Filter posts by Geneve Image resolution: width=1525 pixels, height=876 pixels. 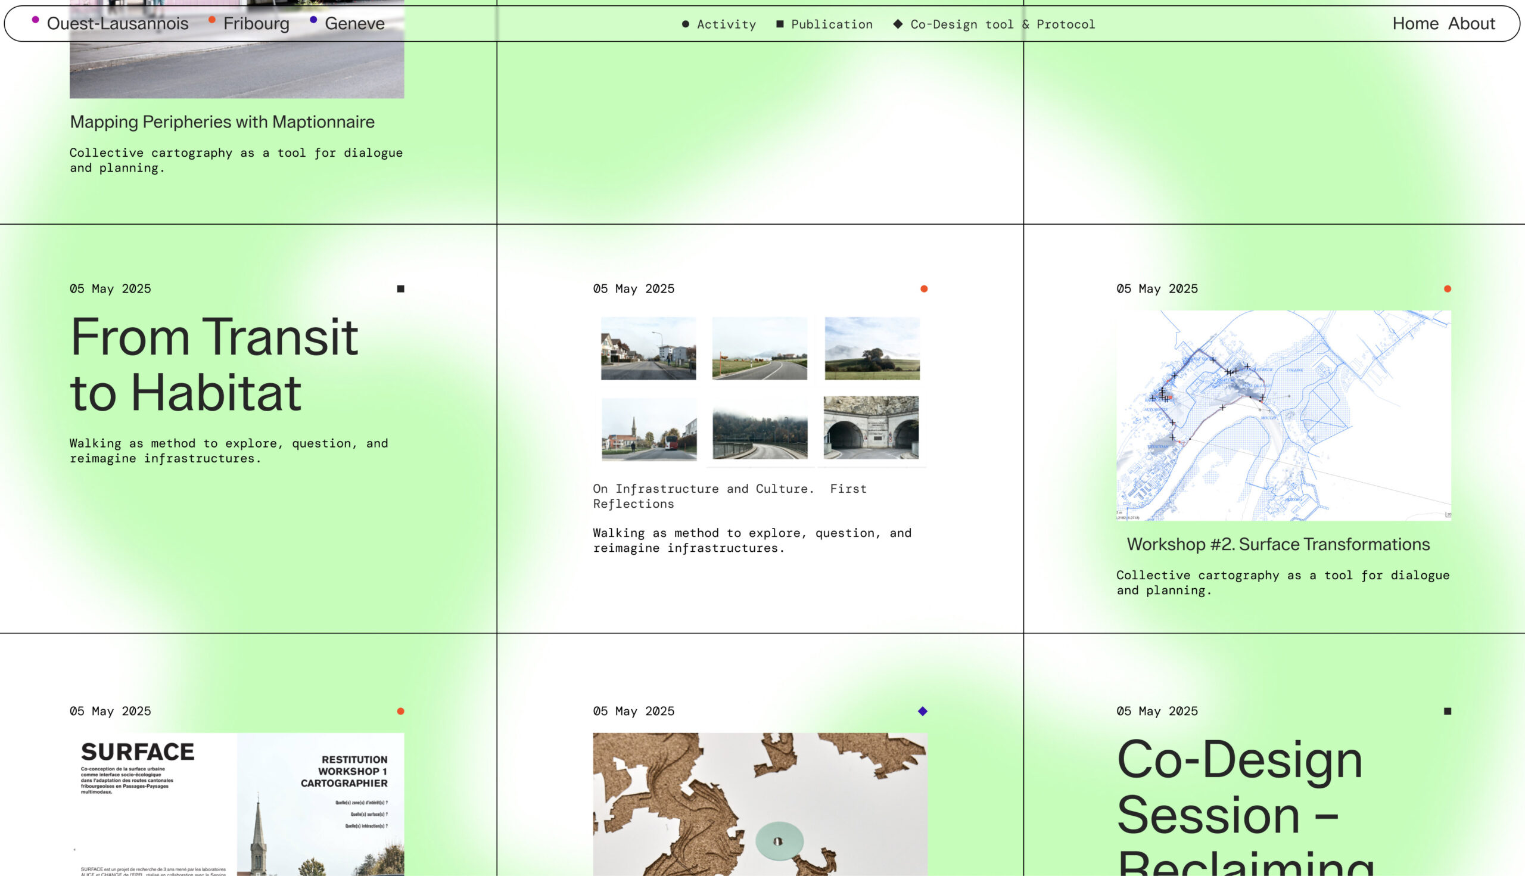pyautogui.click(x=354, y=23)
